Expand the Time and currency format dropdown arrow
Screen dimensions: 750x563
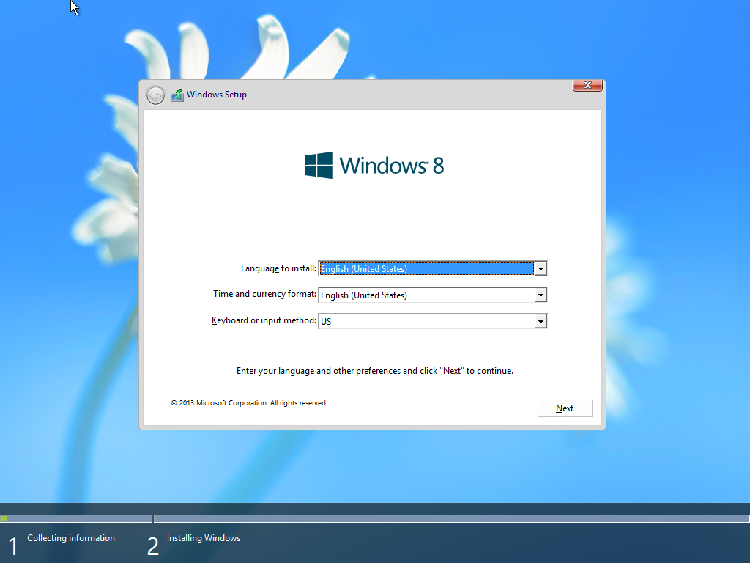(541, 295)
